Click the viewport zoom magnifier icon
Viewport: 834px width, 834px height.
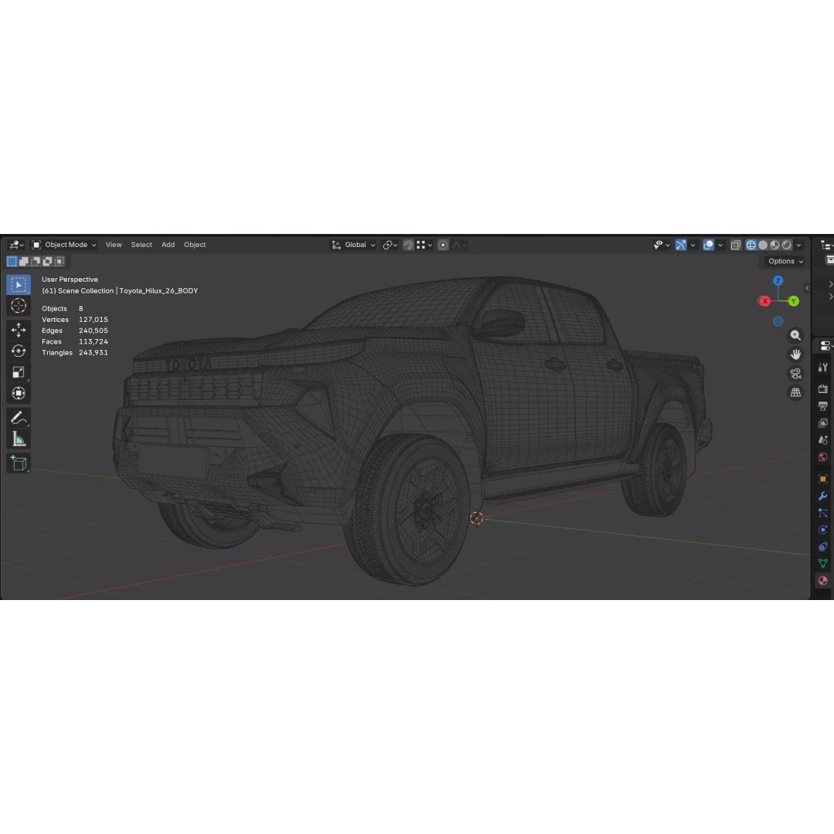(795, 335)
